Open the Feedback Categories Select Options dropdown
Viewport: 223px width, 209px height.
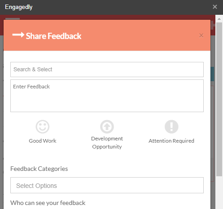pos(107,185)
